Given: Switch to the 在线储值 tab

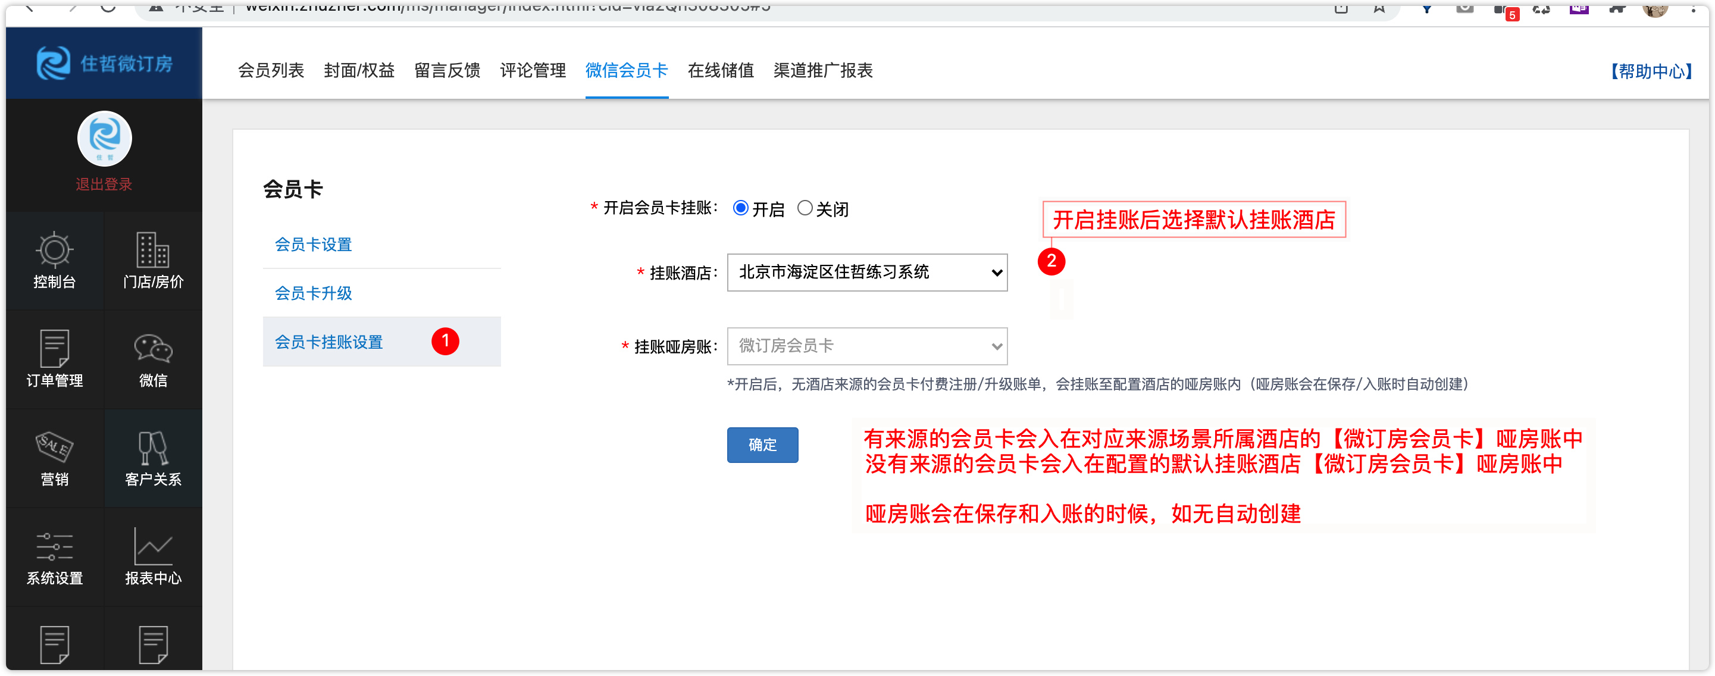Looking at the screenshot, I should pyautogui.click(x=721, y=71).
